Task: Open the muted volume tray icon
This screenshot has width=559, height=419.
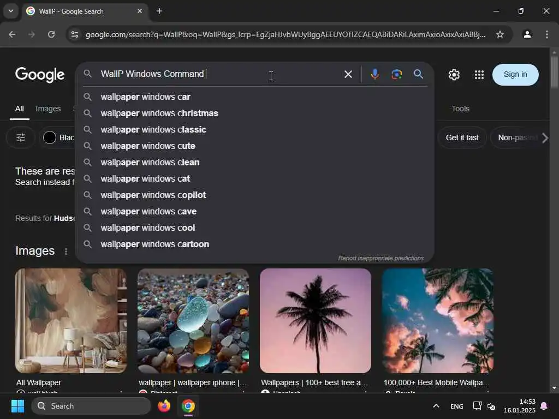Action: (491, 406)
